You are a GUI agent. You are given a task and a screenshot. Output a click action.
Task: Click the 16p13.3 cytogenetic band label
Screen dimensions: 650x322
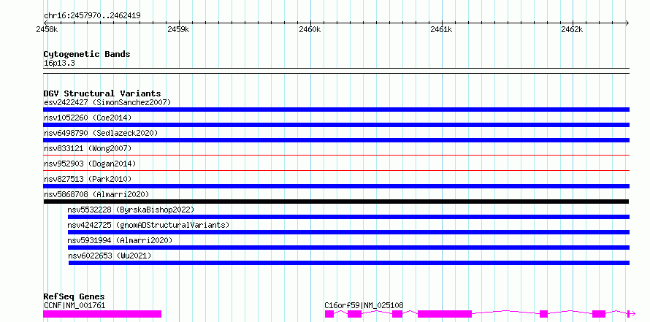pos(59,64)
